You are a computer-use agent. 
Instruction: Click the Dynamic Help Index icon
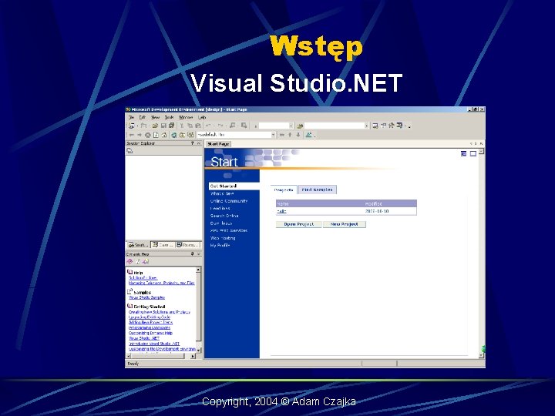click(137, 261)
